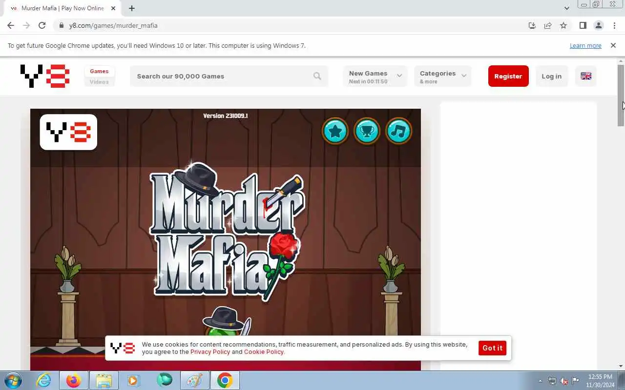The height and width of the screenshot is (390, 625).
Task: Click the browser back arrow
Action: click(x=11, y=25)
